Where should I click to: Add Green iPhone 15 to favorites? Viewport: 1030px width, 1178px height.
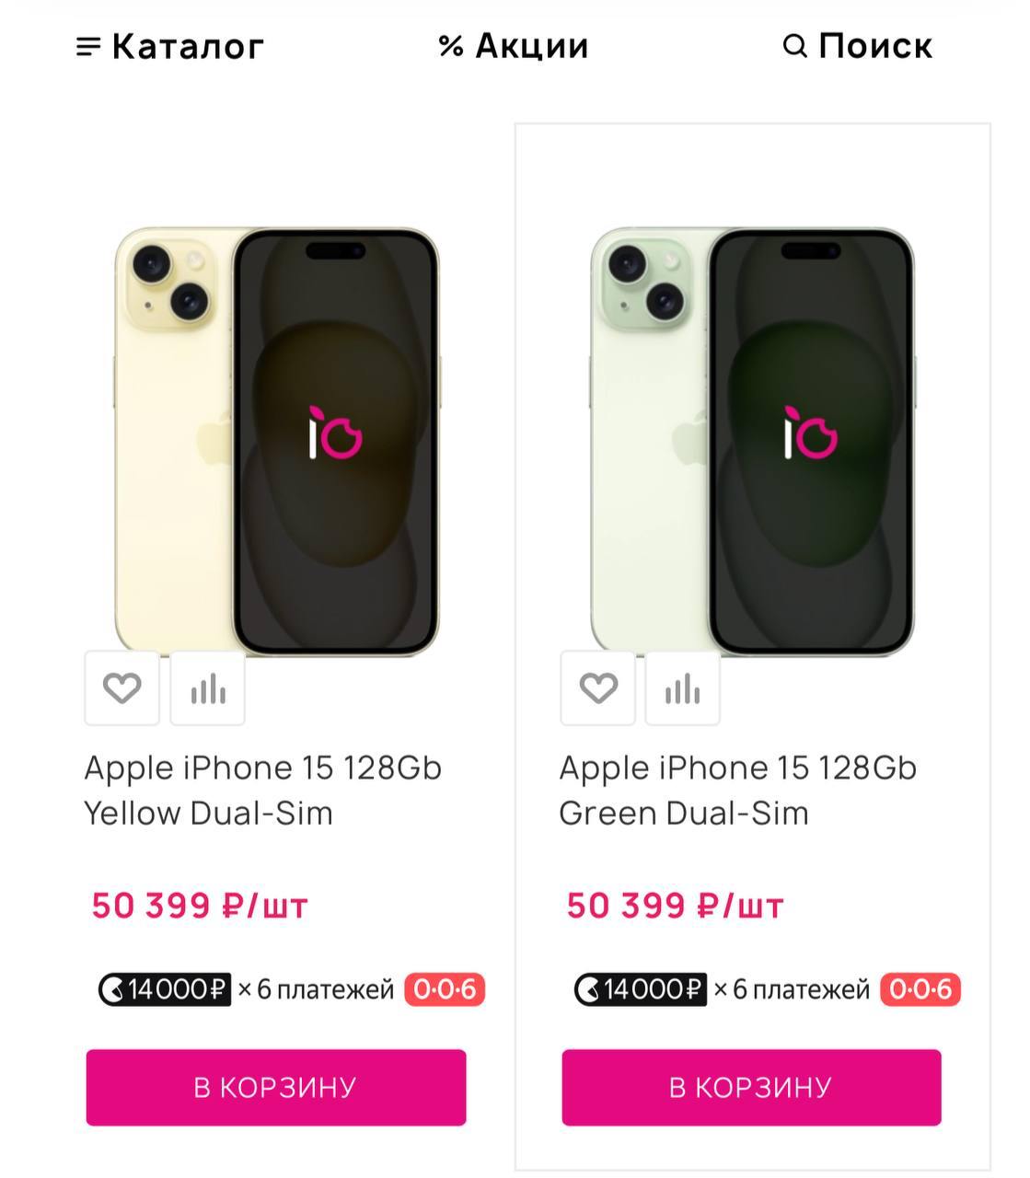pos(597,688)
